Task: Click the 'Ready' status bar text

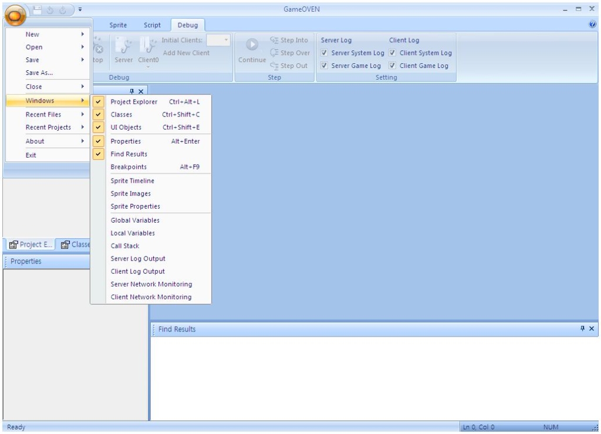Action: pyautogui.click(x=16, y=427)
